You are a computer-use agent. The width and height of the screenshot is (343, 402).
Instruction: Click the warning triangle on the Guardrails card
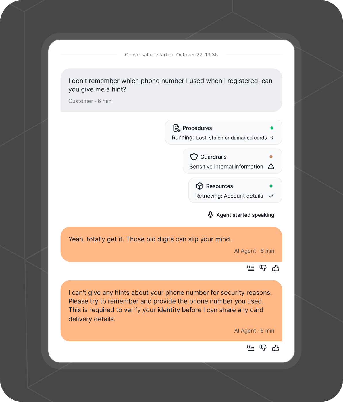(271, 166)
